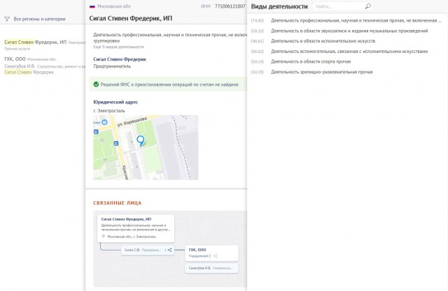Click the Синегубов И.В. Генеральный node
This screenshot has height=291, width=448.
211,268
